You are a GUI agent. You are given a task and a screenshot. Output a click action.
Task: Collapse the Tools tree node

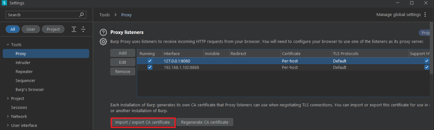pyautogui.click(x=8, y=44)
